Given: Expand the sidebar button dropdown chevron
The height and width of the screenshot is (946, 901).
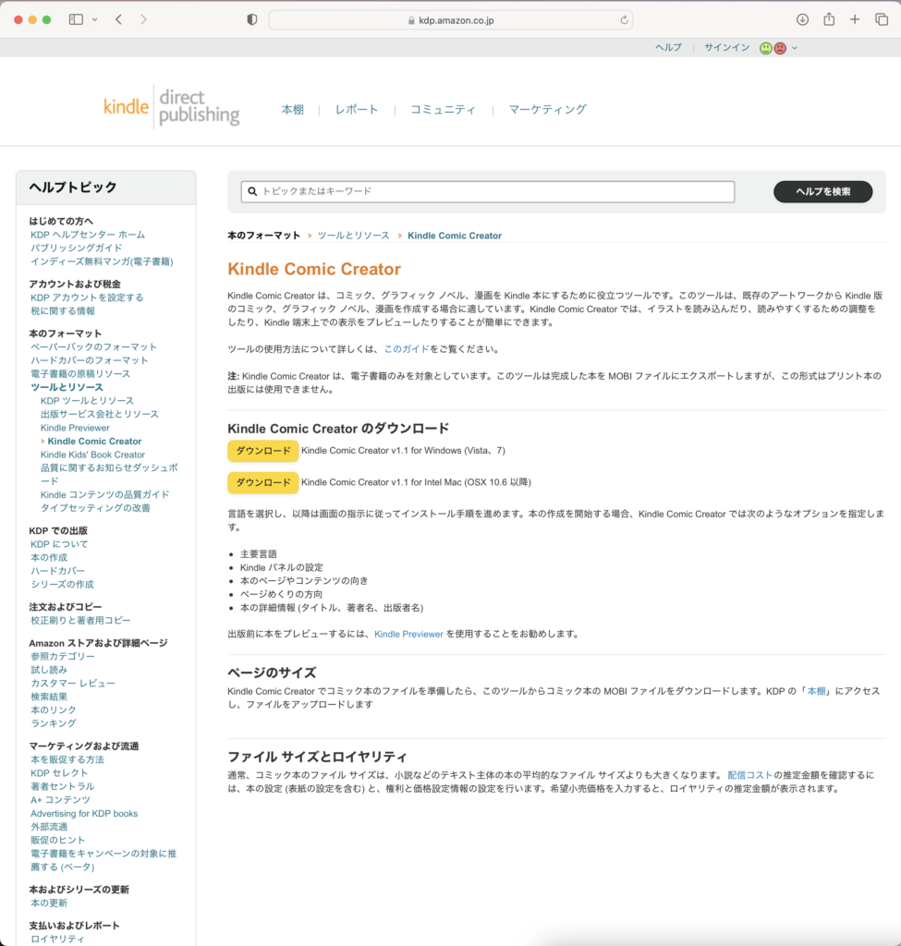Looking at the screenshot, I should click(94, 19).
